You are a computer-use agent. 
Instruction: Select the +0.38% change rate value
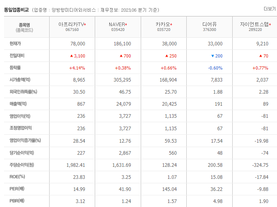[x=123, y=68]
